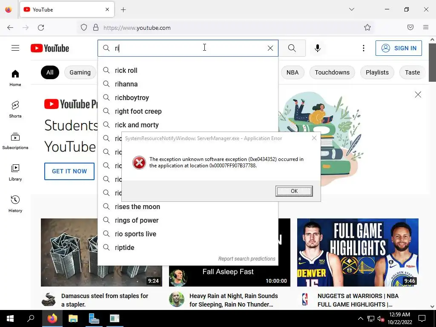Open Windows taskbar search
The image size is (436, 327).
[x=31, y=318]
